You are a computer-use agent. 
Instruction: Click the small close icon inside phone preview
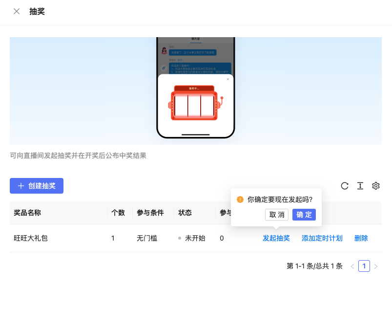tap(227, 79)
